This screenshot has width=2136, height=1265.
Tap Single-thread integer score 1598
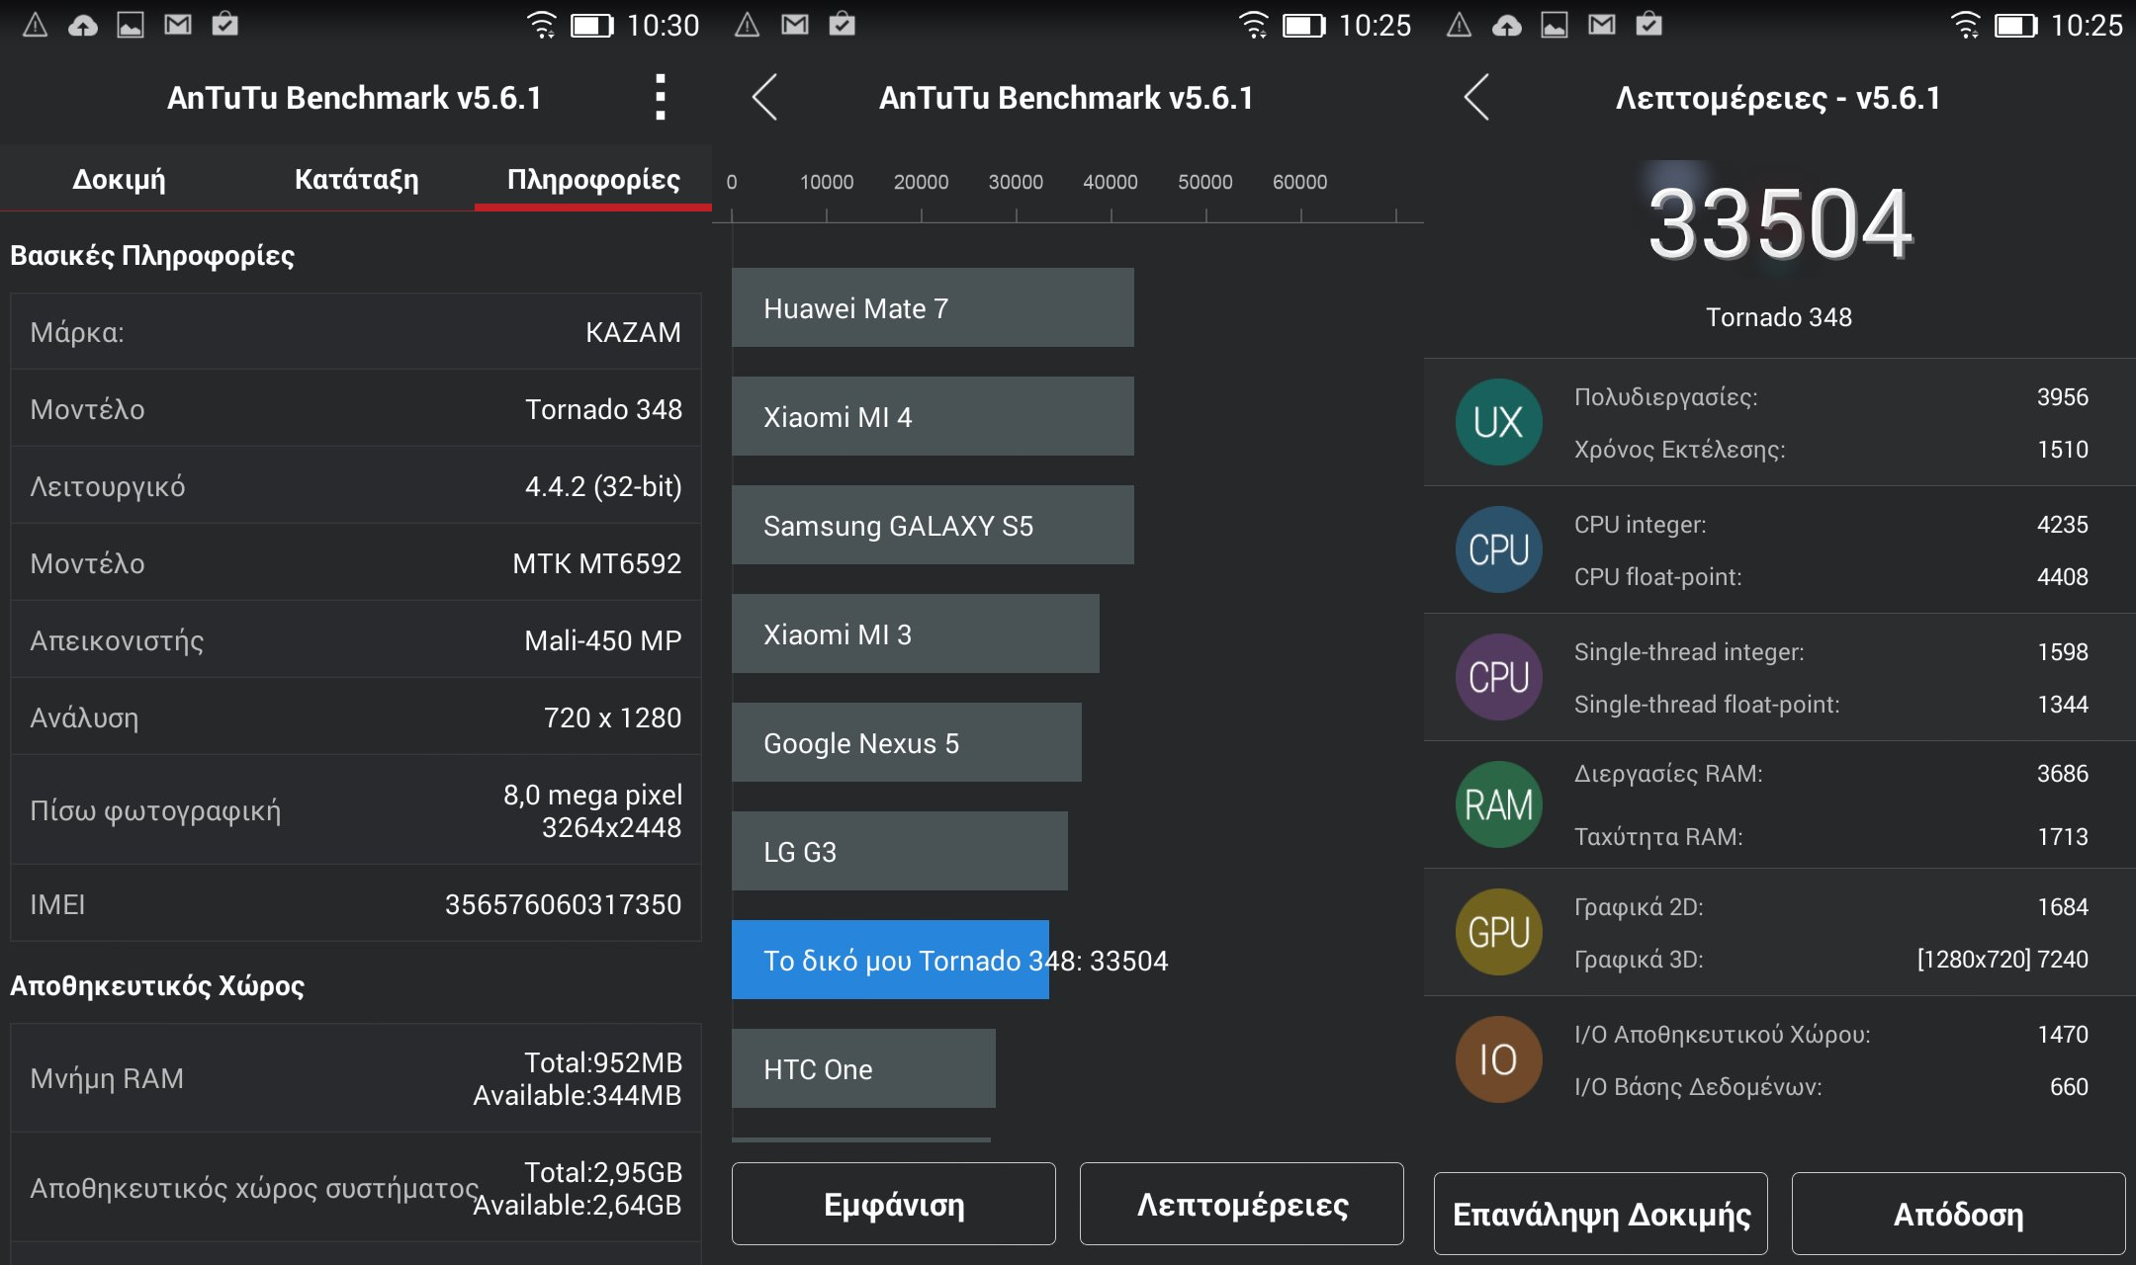(x=2063, y=652)
